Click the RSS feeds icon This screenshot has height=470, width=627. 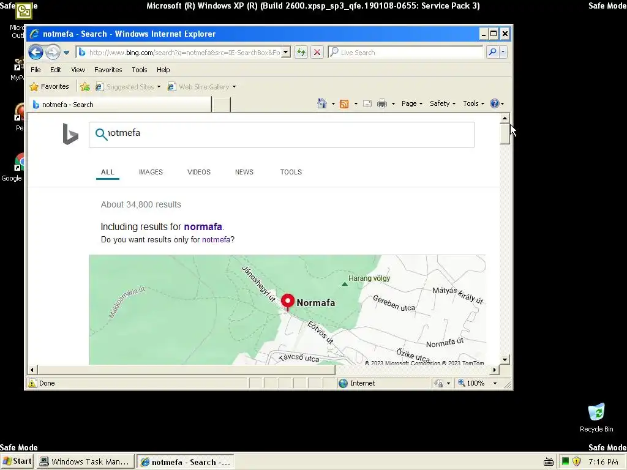click(344, 104)
